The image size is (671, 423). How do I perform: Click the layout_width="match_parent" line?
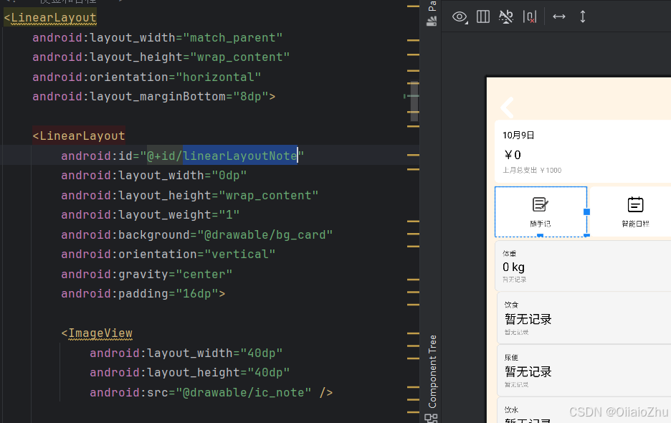coord(158,38)
